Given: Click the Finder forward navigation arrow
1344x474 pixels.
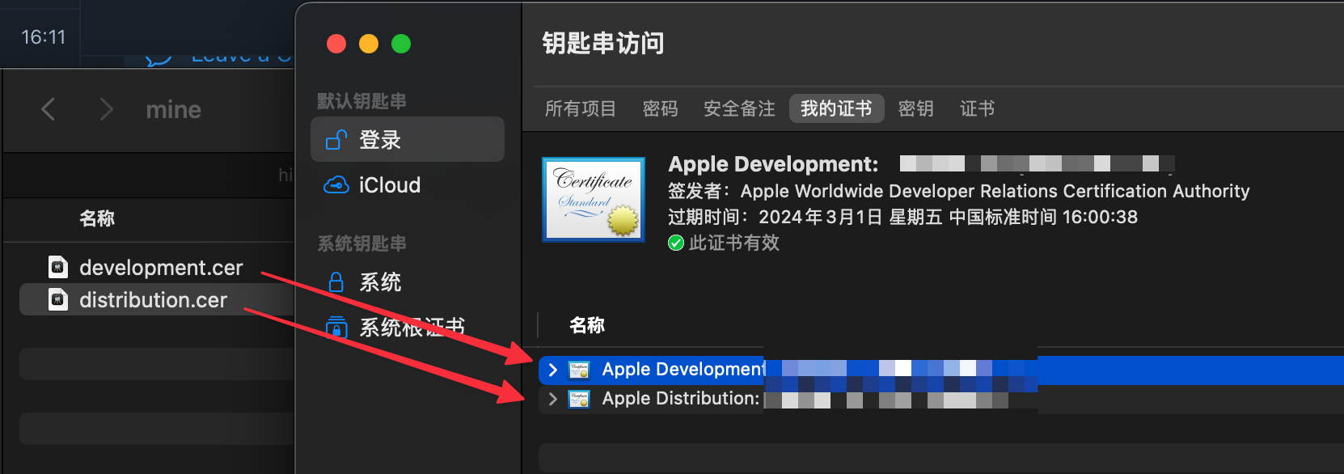Looking at the screenshot, I should tap(106, 109).
